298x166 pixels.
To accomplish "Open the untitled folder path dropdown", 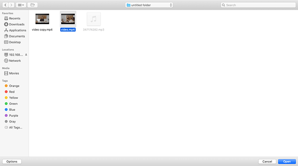I will point(149,5).
